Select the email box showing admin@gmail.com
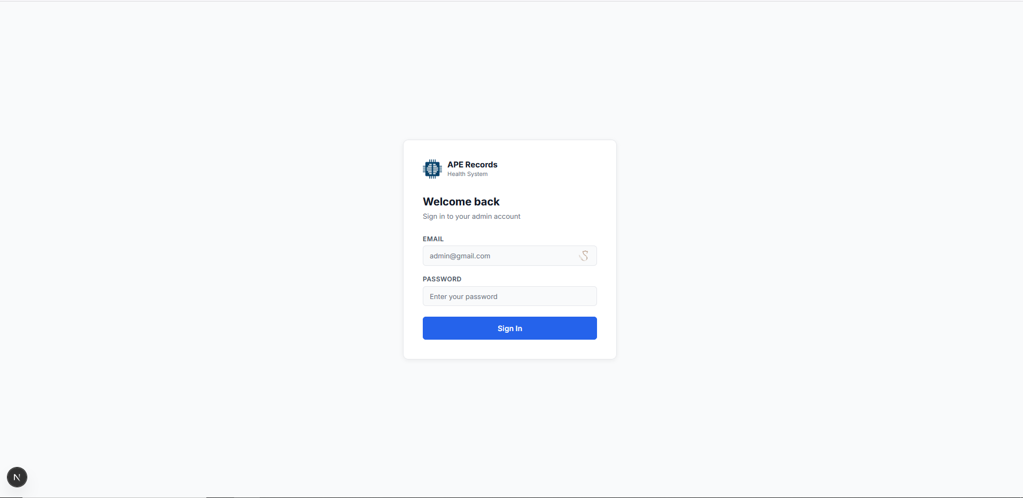 (x=509, y=256)
